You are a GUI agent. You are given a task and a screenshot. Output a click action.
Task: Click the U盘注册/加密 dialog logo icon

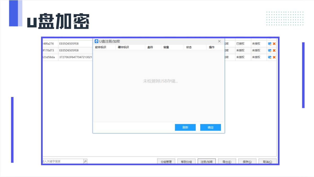[96, 41]
